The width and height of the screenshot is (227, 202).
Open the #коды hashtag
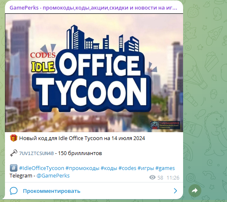[109, 168]
